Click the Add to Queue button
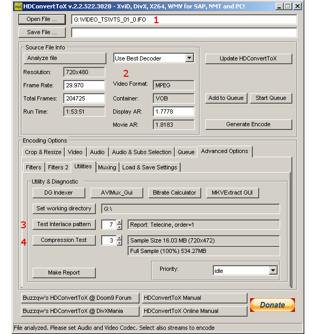This screenshot has width=316, height=334. [x=226, y=98]
